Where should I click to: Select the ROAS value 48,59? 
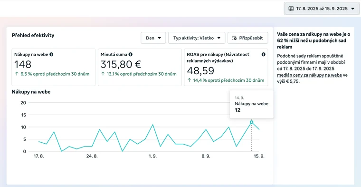[200, 71]
